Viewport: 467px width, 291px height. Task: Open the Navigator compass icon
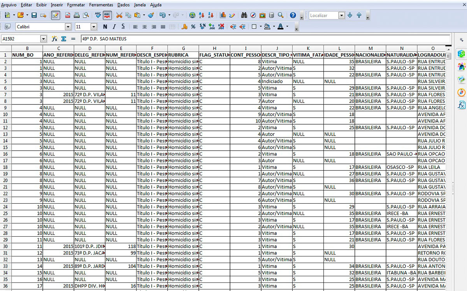tap(253, 16)
